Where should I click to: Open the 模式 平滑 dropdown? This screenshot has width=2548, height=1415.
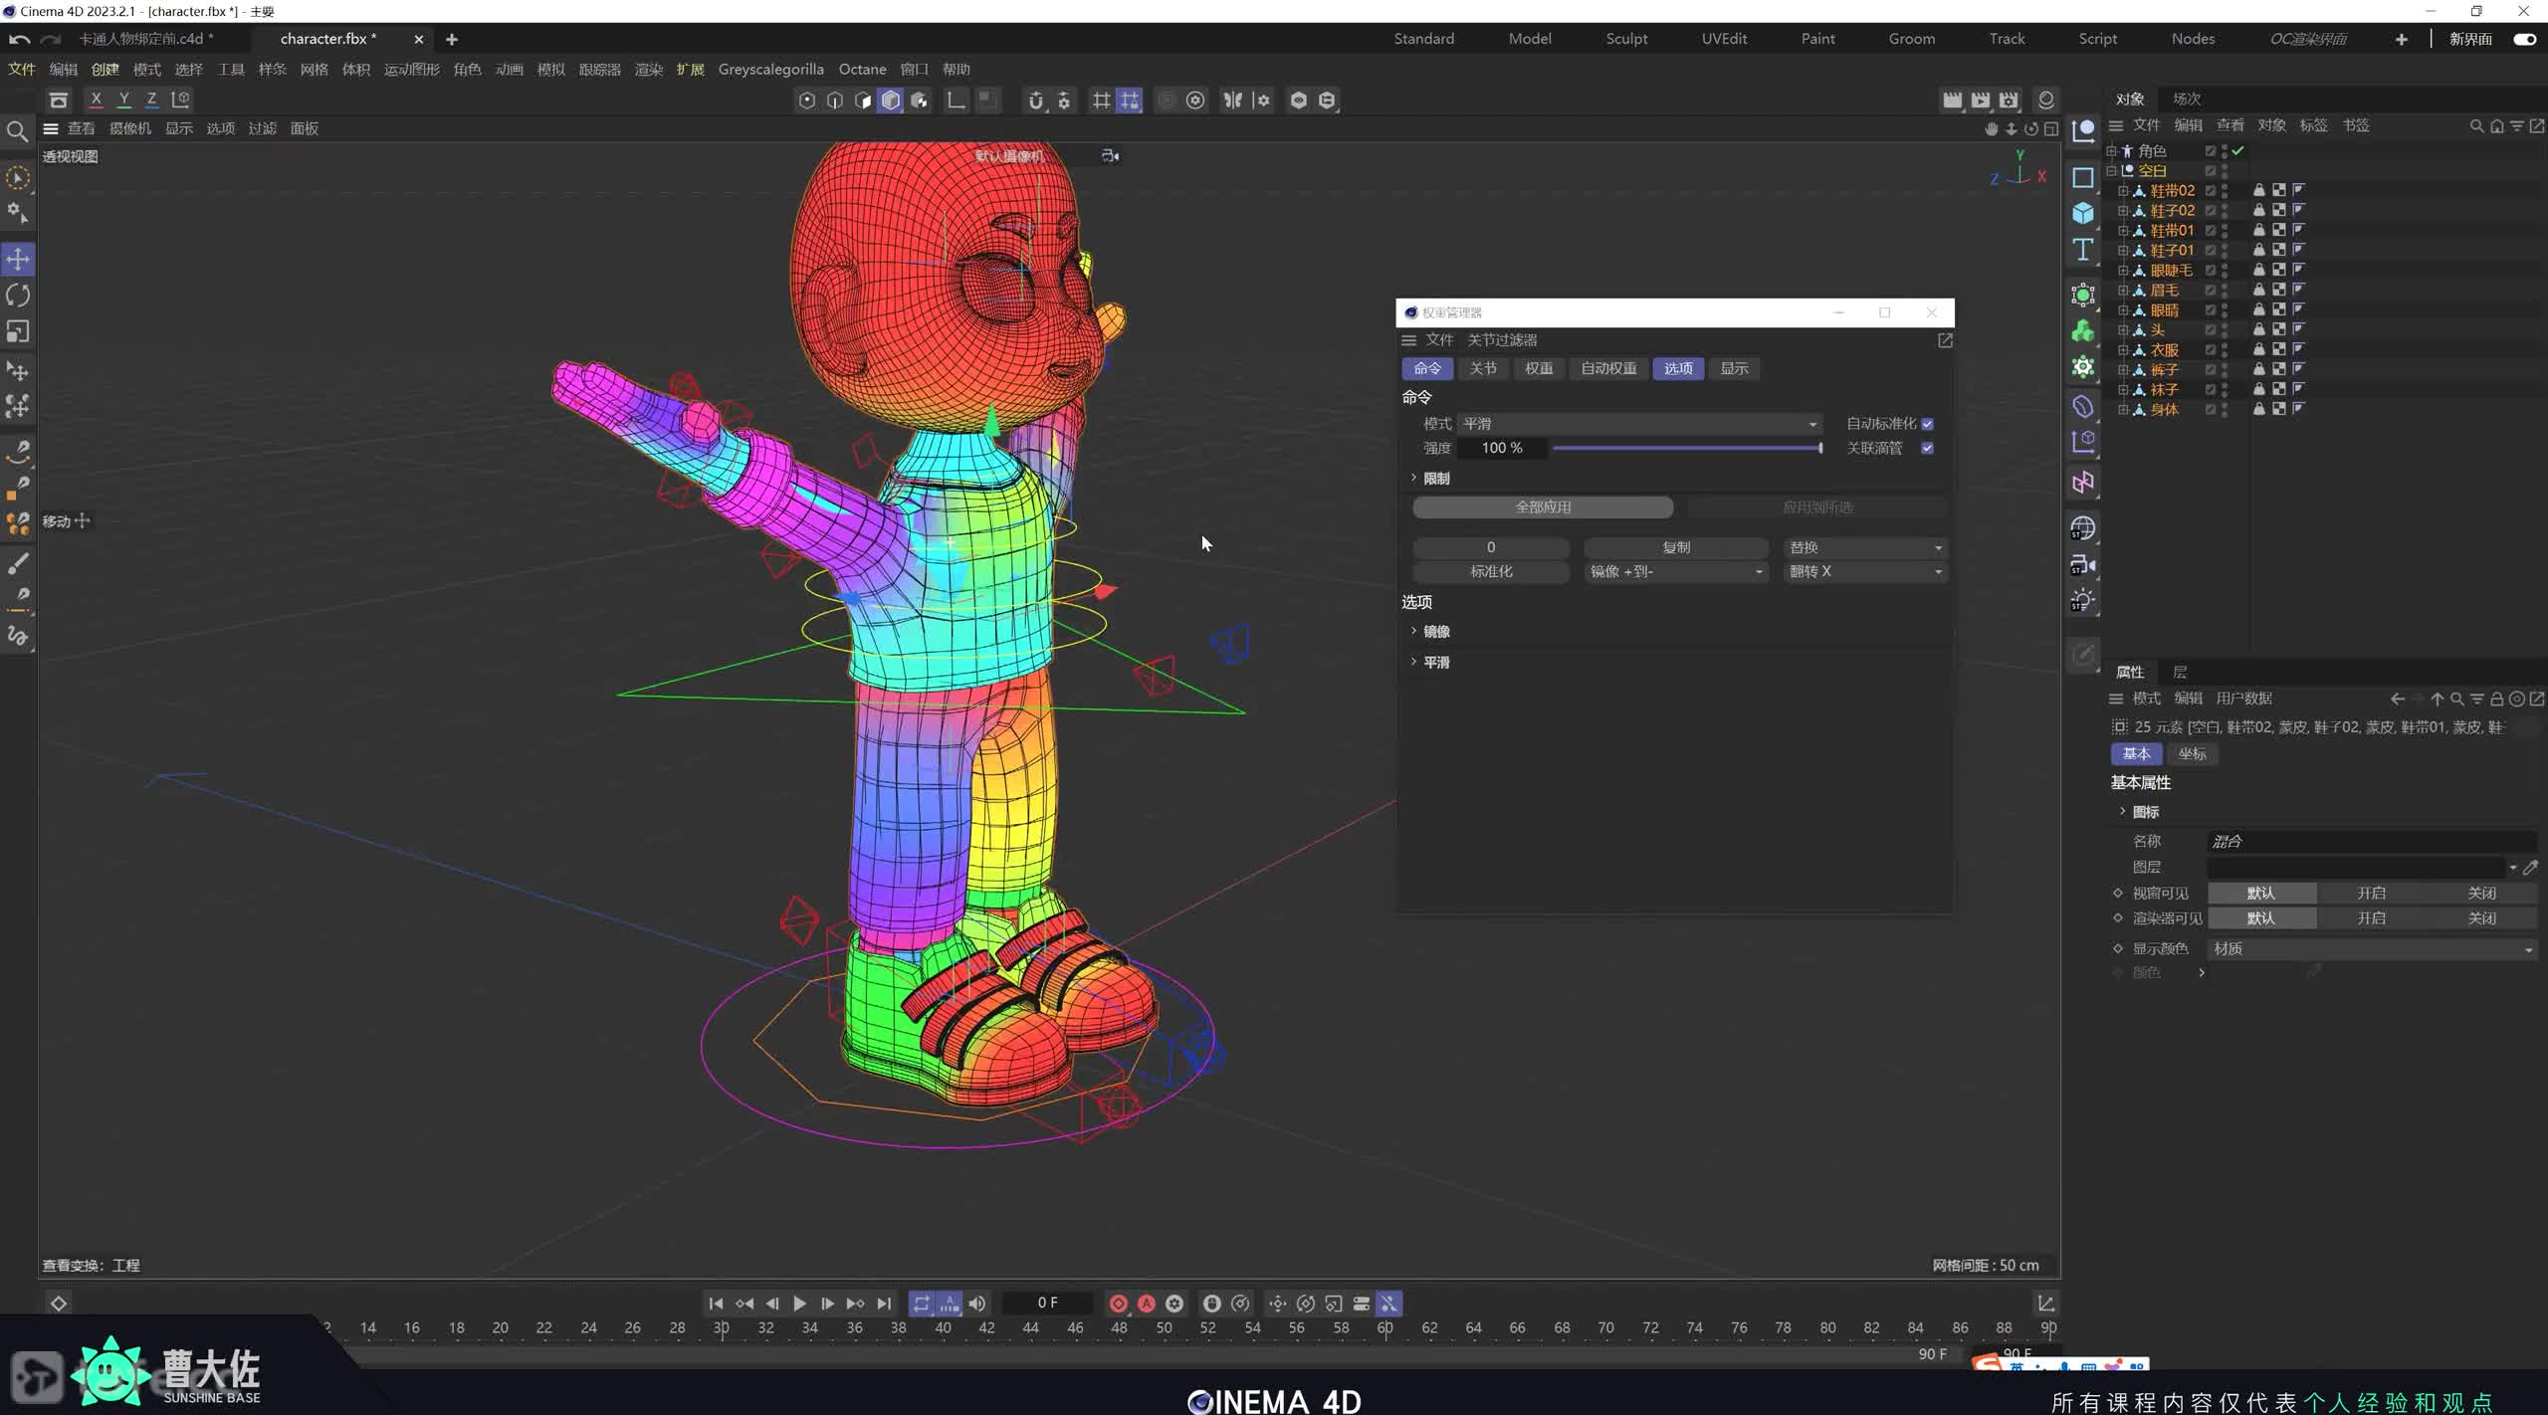pos(1638,424)
